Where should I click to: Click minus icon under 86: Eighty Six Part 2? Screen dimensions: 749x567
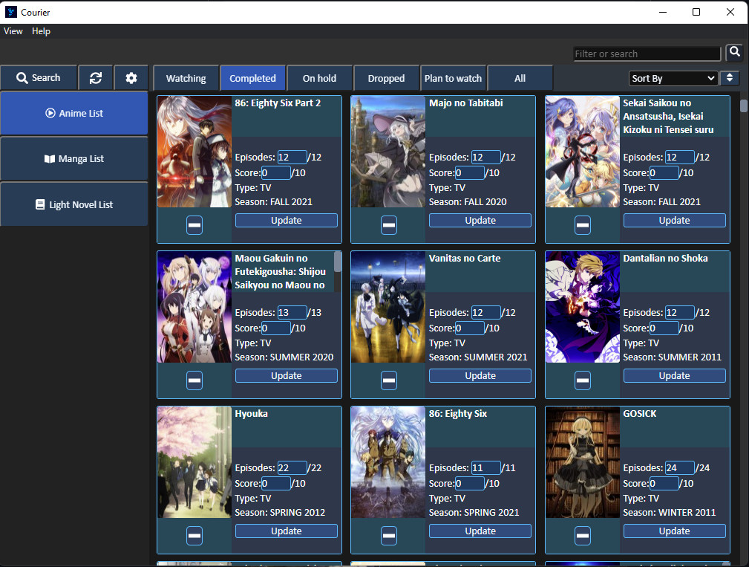(194, 224)
